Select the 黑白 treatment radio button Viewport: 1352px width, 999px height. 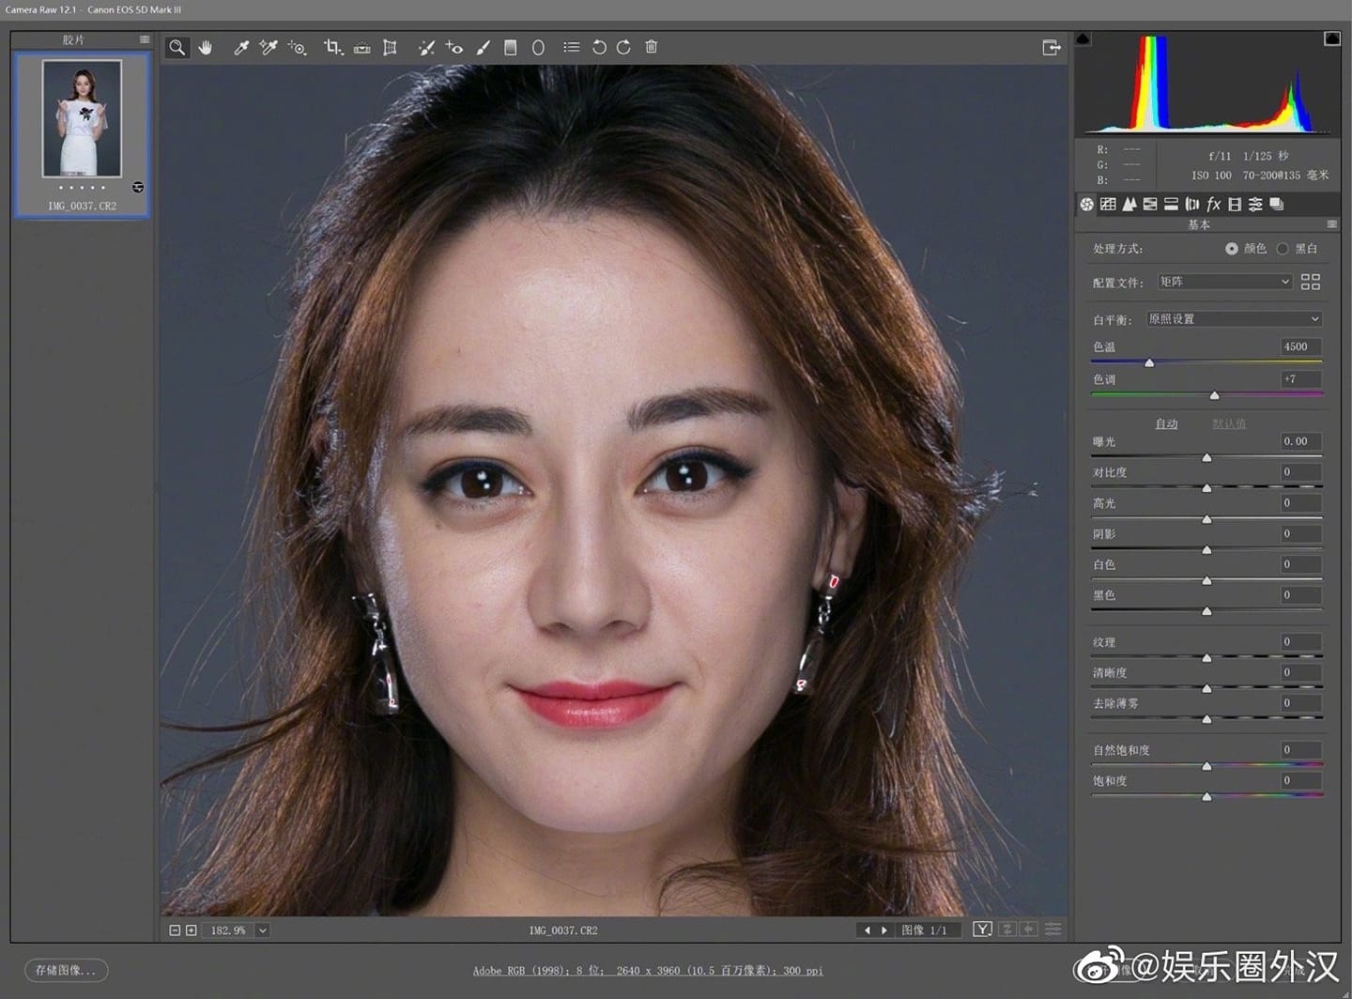pos(1283,249)
